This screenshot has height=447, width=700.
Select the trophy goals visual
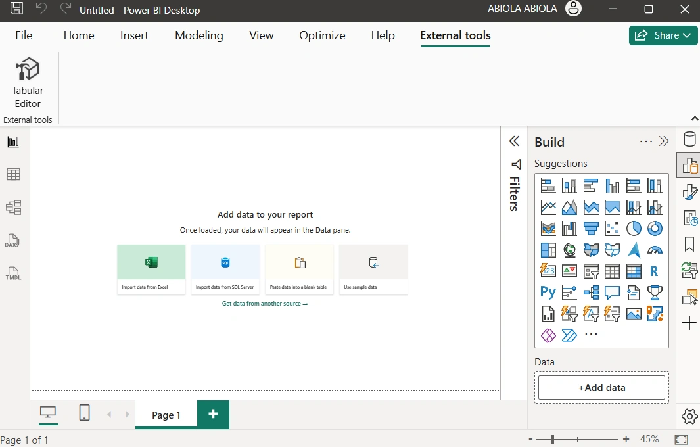(655, 293)
